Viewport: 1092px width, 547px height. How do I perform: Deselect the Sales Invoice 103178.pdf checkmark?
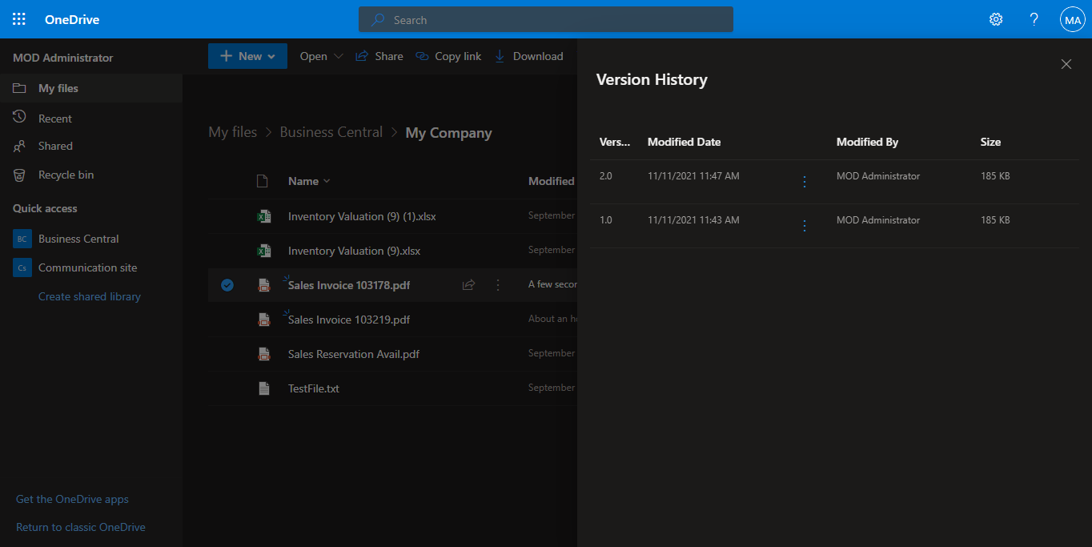click(x=227, y=284)
